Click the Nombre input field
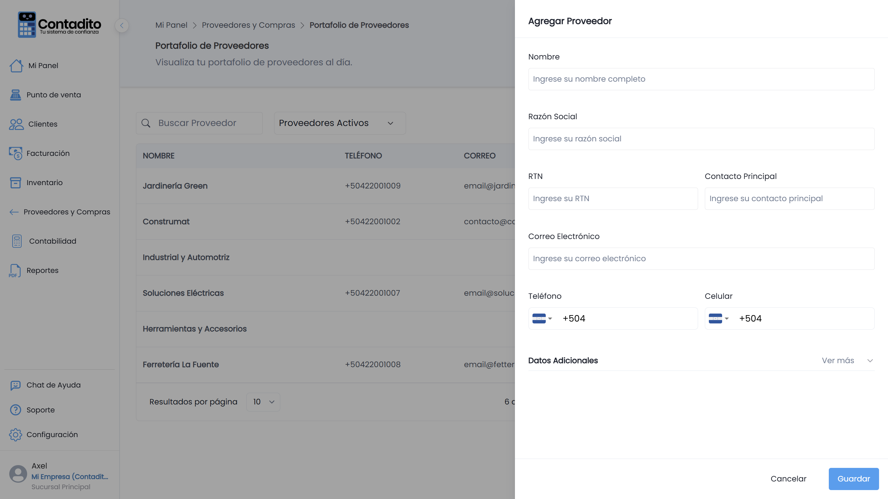The width and height of the screenshot is (888, 499). click(x=701, y=79)
